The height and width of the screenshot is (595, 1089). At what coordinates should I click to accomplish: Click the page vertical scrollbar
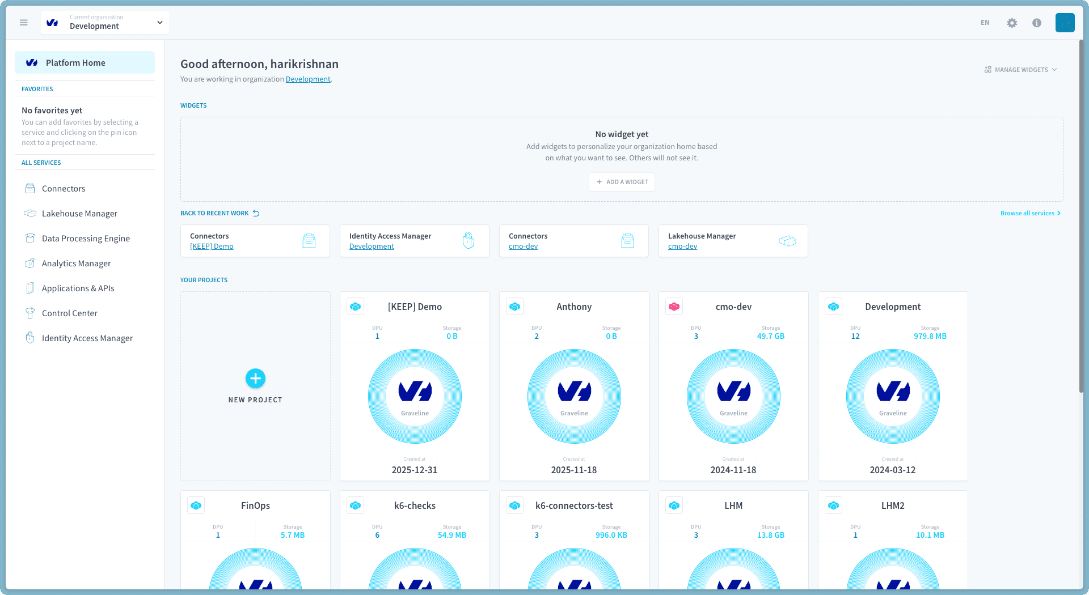pos(1081,215)
